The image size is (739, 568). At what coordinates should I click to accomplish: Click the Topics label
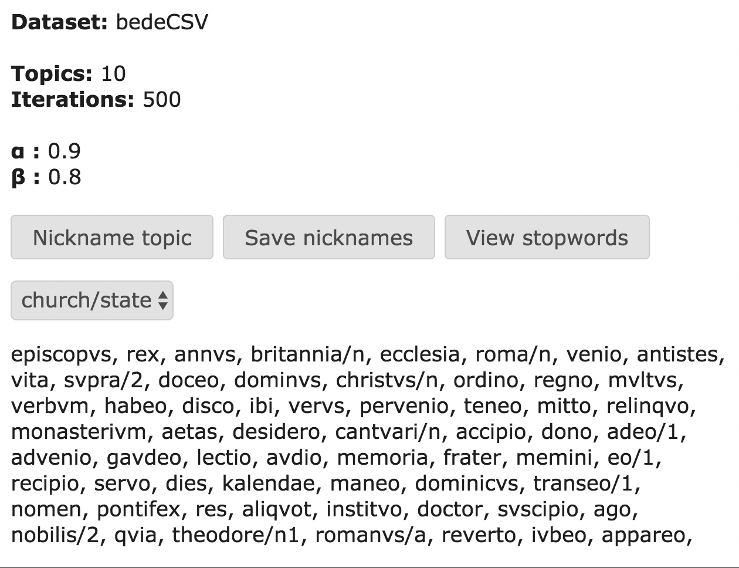tap(52, 73)
